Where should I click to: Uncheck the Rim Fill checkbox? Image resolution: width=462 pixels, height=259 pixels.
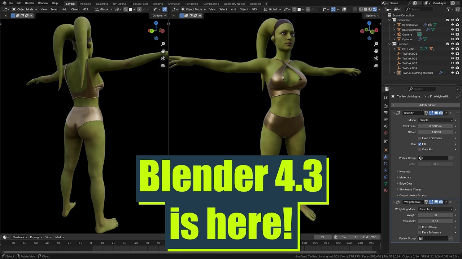click(x=420, y=144)
